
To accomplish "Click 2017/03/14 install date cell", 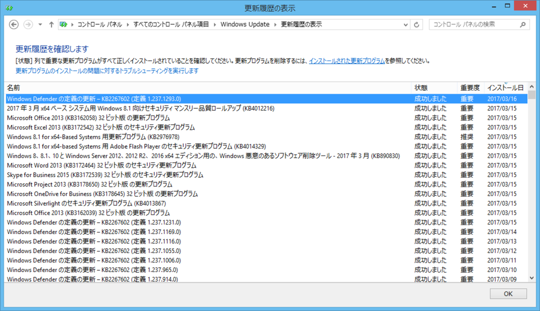I will pyautogui.click(x=502, y=232).
